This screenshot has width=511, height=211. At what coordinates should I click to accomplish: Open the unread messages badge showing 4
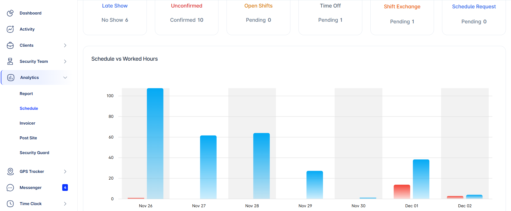tap(65, 188)
